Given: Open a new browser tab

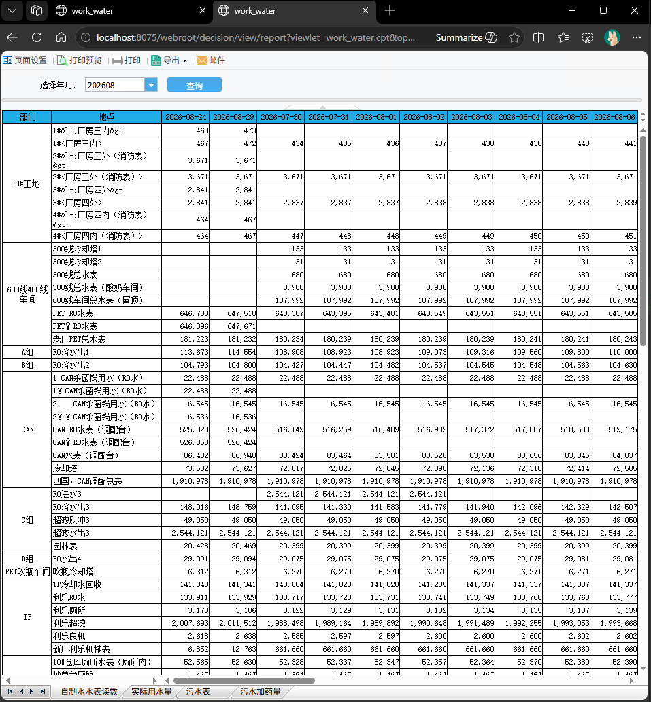Looking at the screenshot, I should [390, 11].
